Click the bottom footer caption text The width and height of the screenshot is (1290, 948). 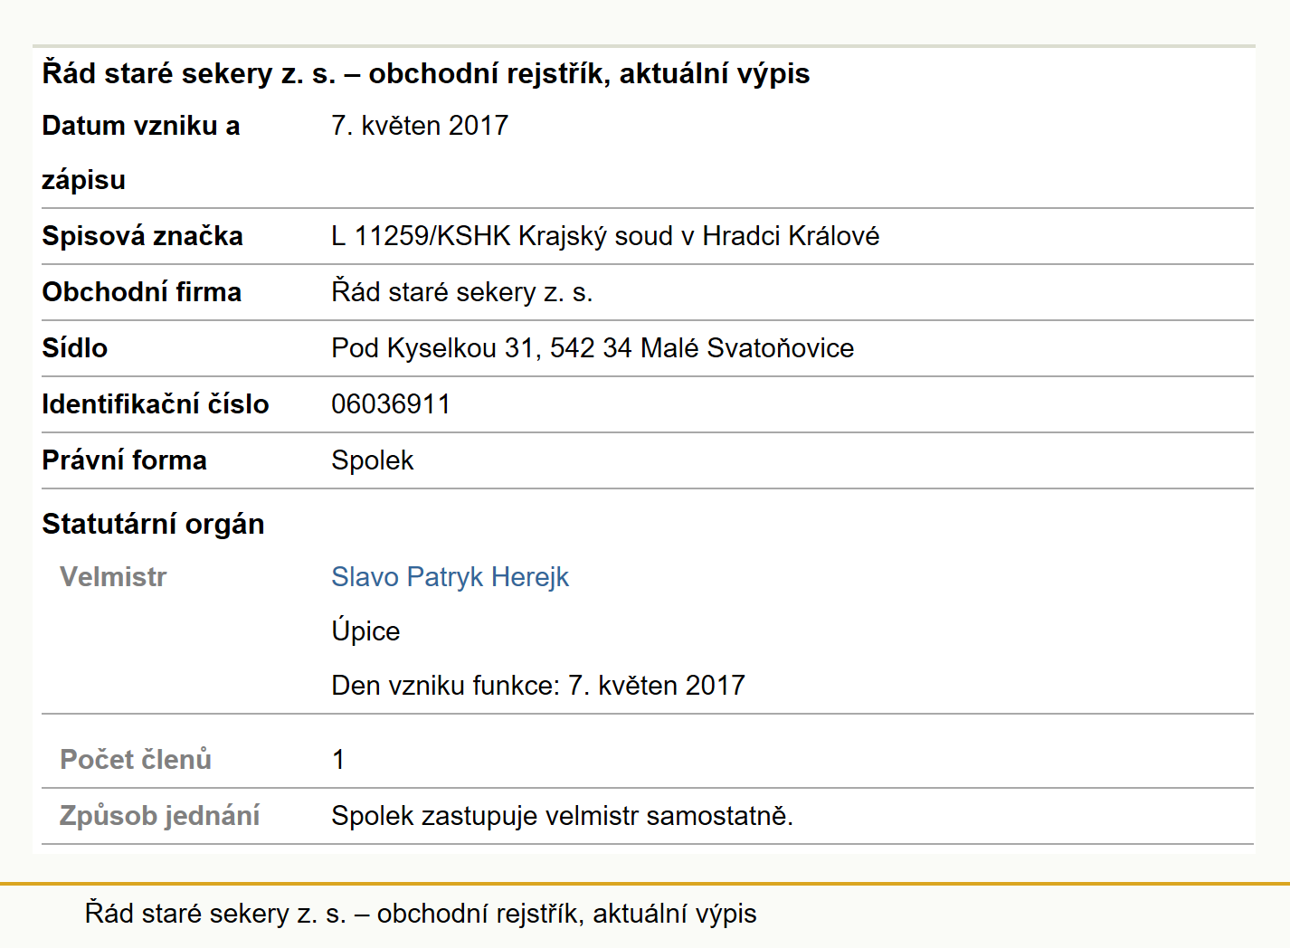pyautogui.click(x=421, y=914)
